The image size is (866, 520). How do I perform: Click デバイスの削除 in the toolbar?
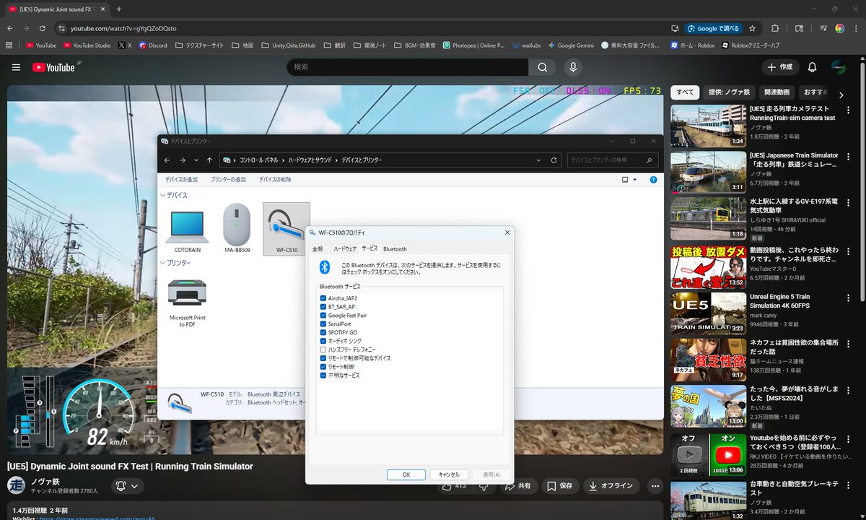pyautogui.click(x=275, y=179)
